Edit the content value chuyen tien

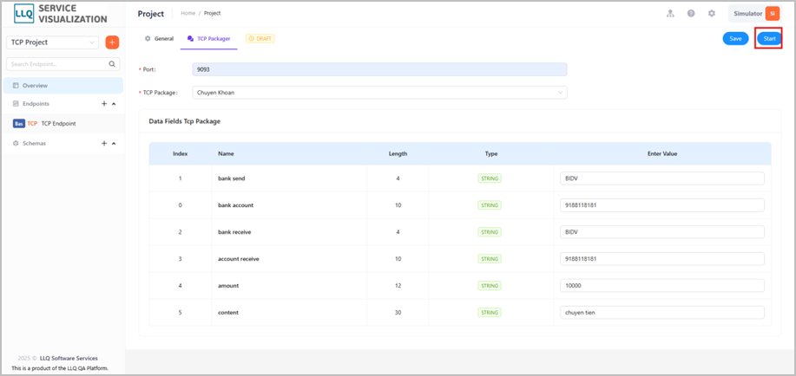[x=662, y=313]
